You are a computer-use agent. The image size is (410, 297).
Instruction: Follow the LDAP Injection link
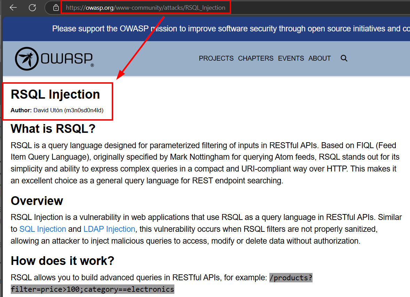coord(109,229)
